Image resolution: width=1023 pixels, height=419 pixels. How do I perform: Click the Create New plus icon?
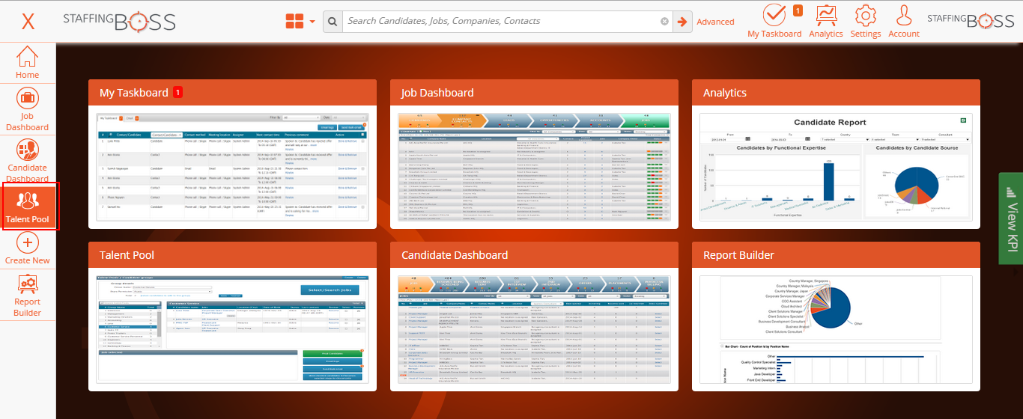(28, 242)
